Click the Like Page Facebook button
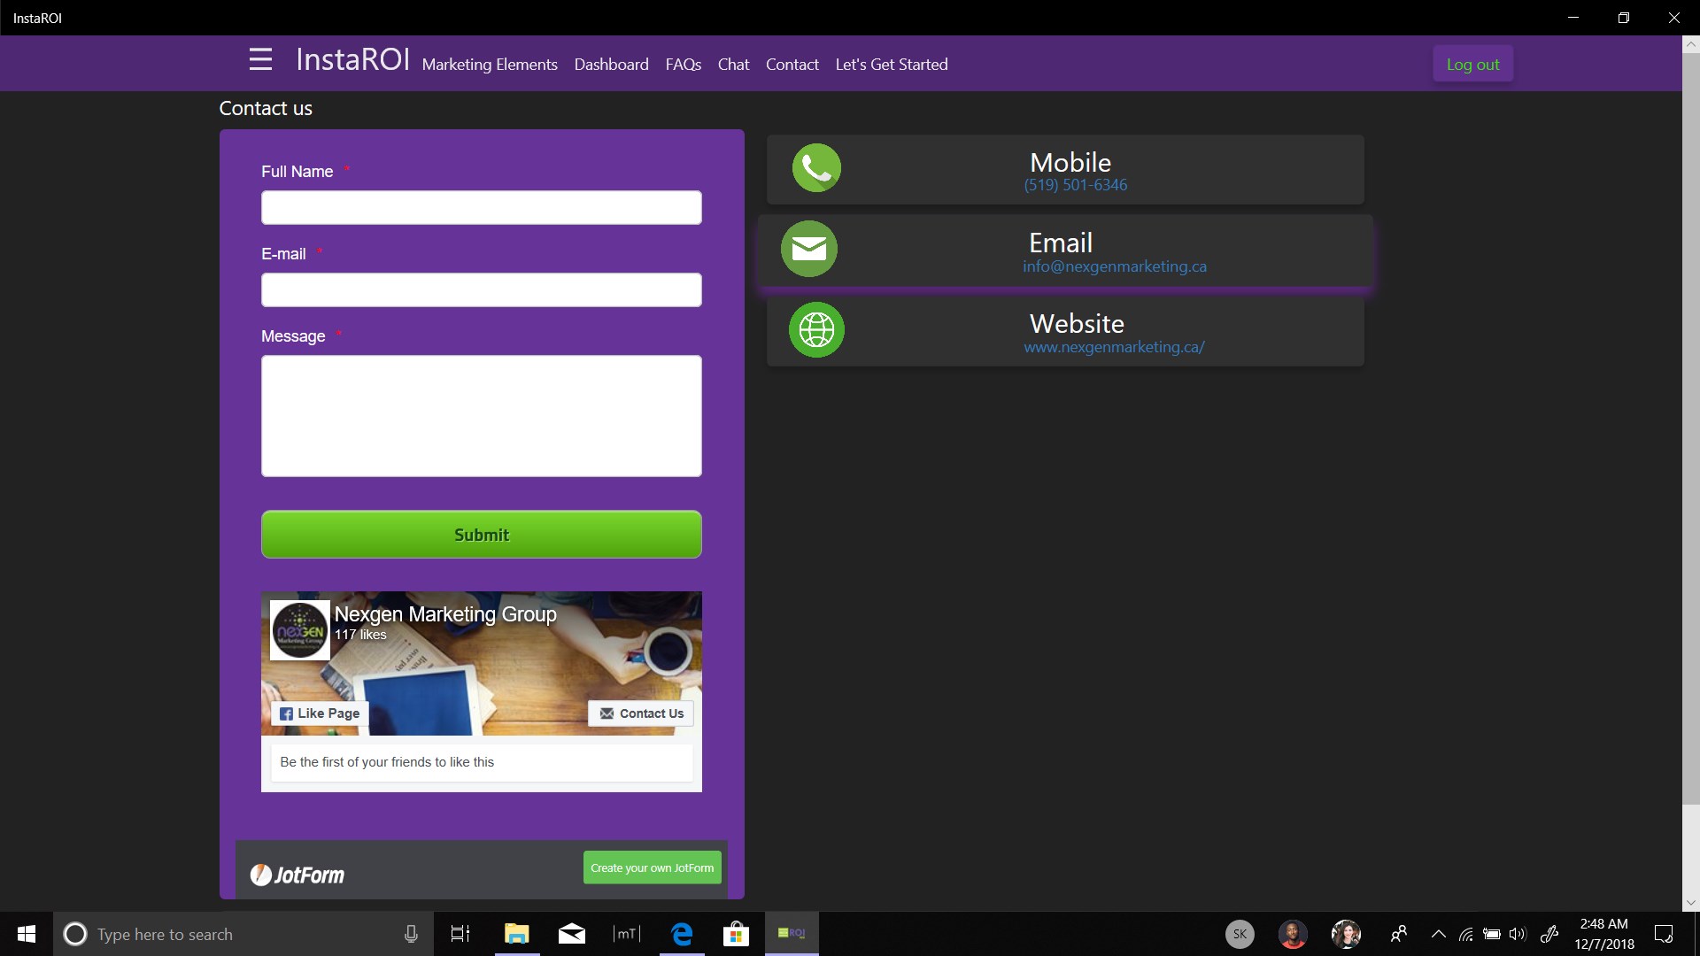 coord(320,713)
